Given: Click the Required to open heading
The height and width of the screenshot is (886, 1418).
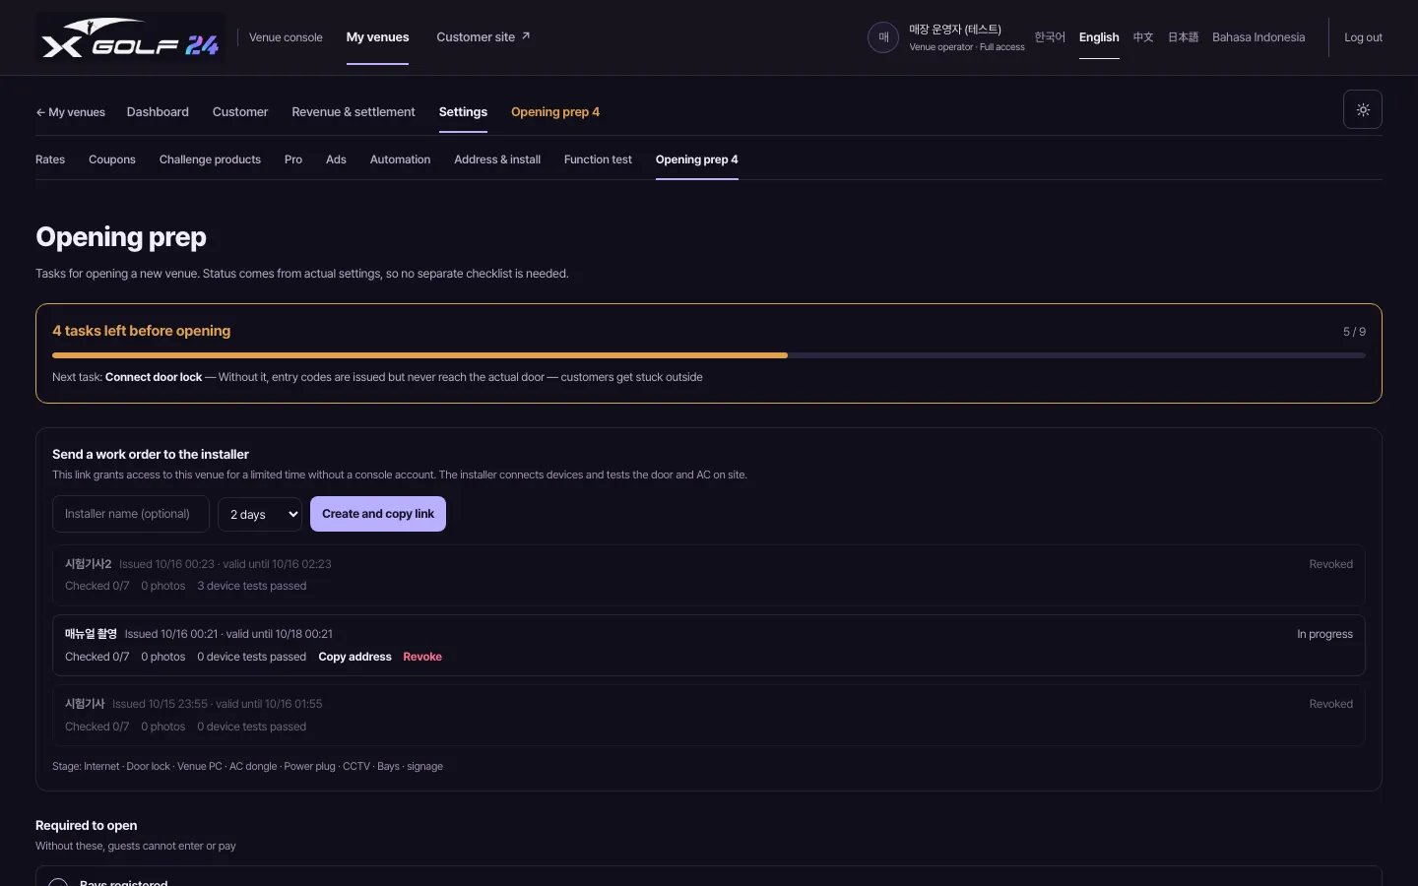Looking at the screenshot, I should click(x=87, y=825).
